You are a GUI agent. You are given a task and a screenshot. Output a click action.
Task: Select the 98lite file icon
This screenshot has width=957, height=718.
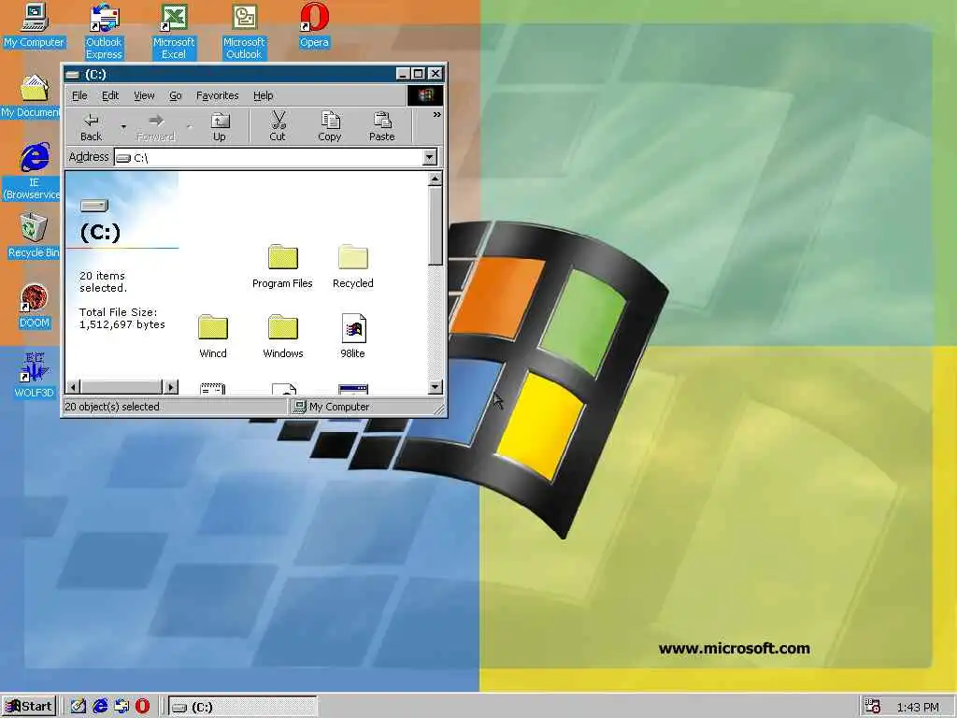coord(352,337)
